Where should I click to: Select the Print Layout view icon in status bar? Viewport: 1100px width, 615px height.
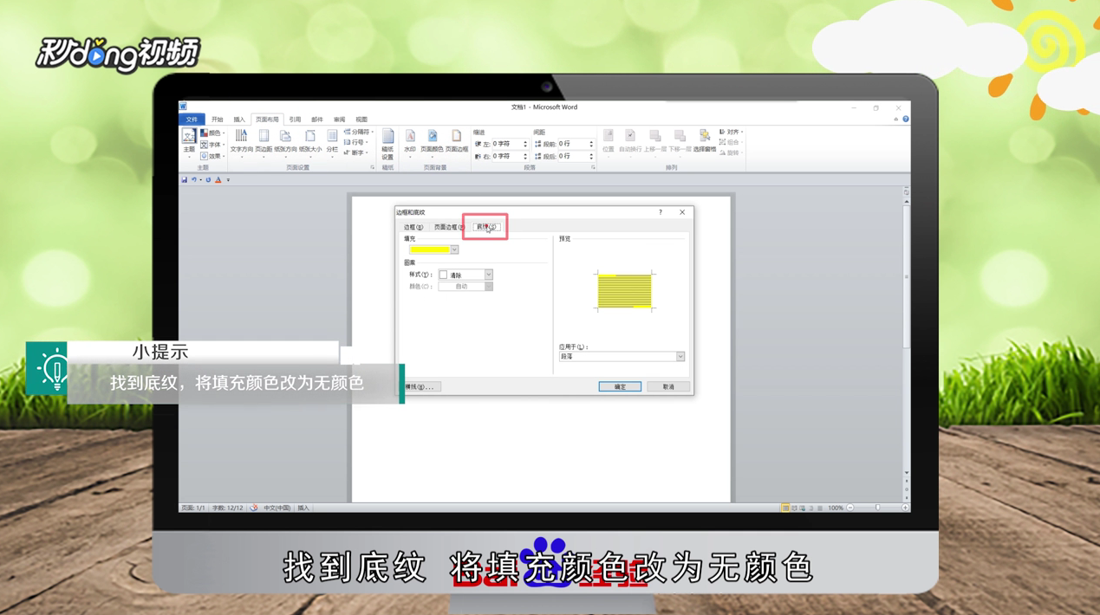pos(786,508)
